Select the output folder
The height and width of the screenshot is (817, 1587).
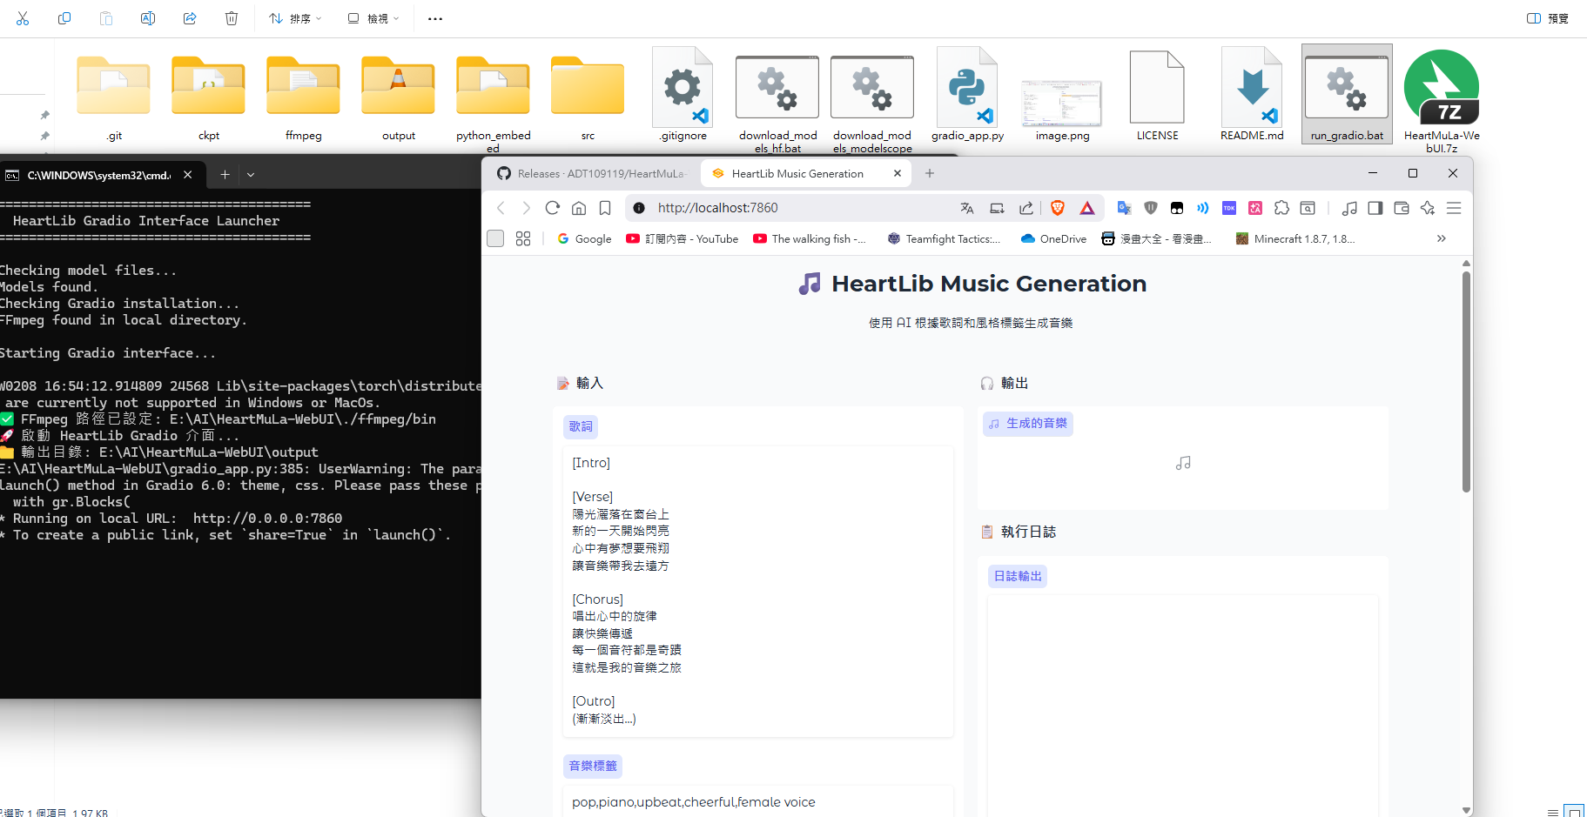[399, 96]
